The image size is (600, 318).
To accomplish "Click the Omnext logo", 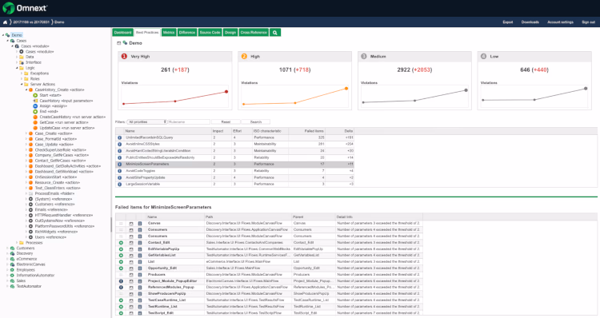I will click(x=25, y=8).
